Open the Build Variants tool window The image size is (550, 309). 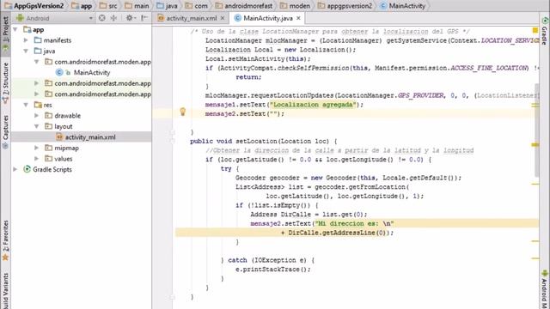(6, 291)
